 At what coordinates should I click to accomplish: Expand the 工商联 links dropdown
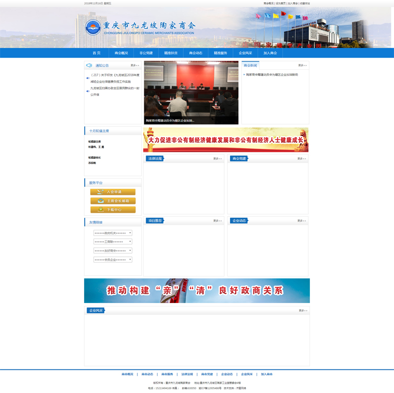pos(113,242)
